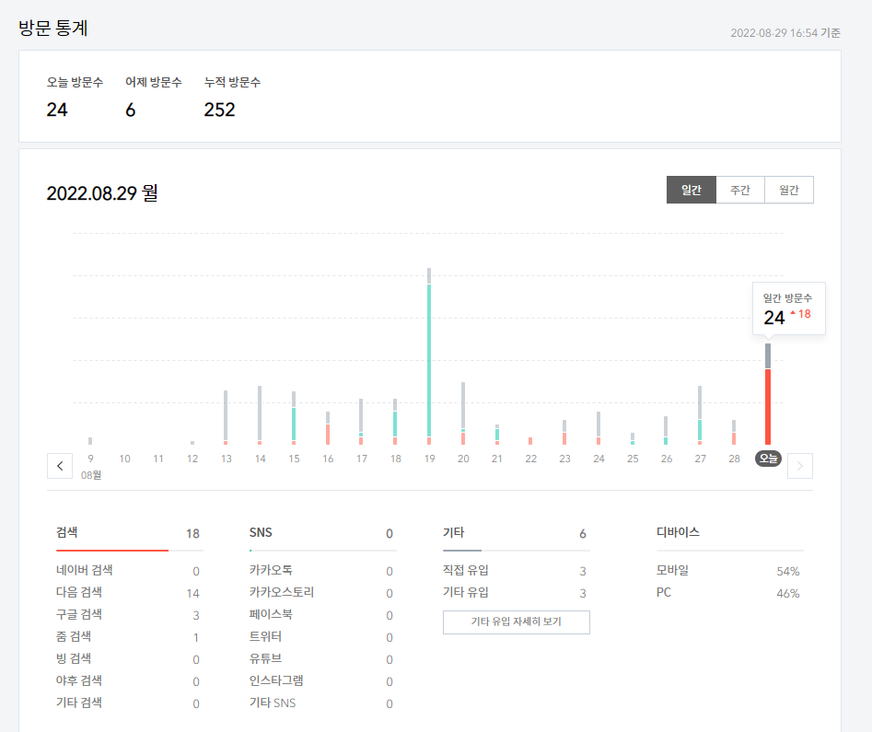This screenshot has height=732, width=872.
Task: Click the 페이스북 row
Action: (322, 615)
